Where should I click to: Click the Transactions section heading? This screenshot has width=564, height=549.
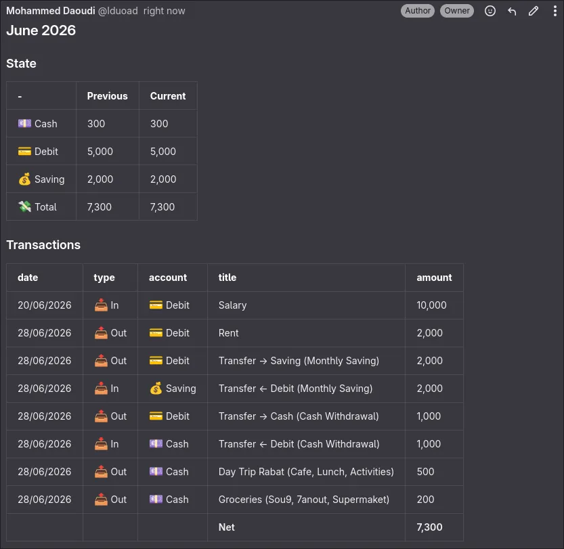(43, 245)
